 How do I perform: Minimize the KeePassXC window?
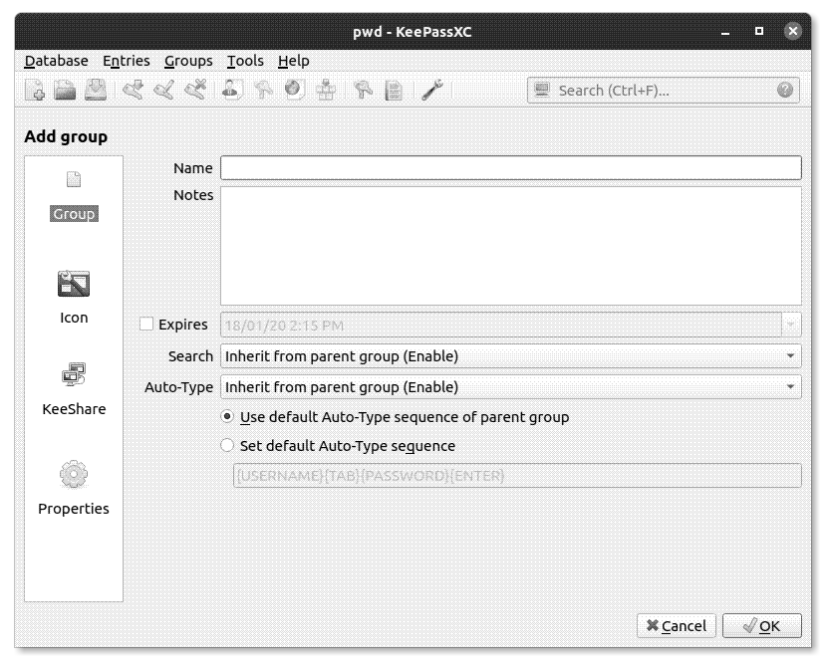[x=725, y=32]
